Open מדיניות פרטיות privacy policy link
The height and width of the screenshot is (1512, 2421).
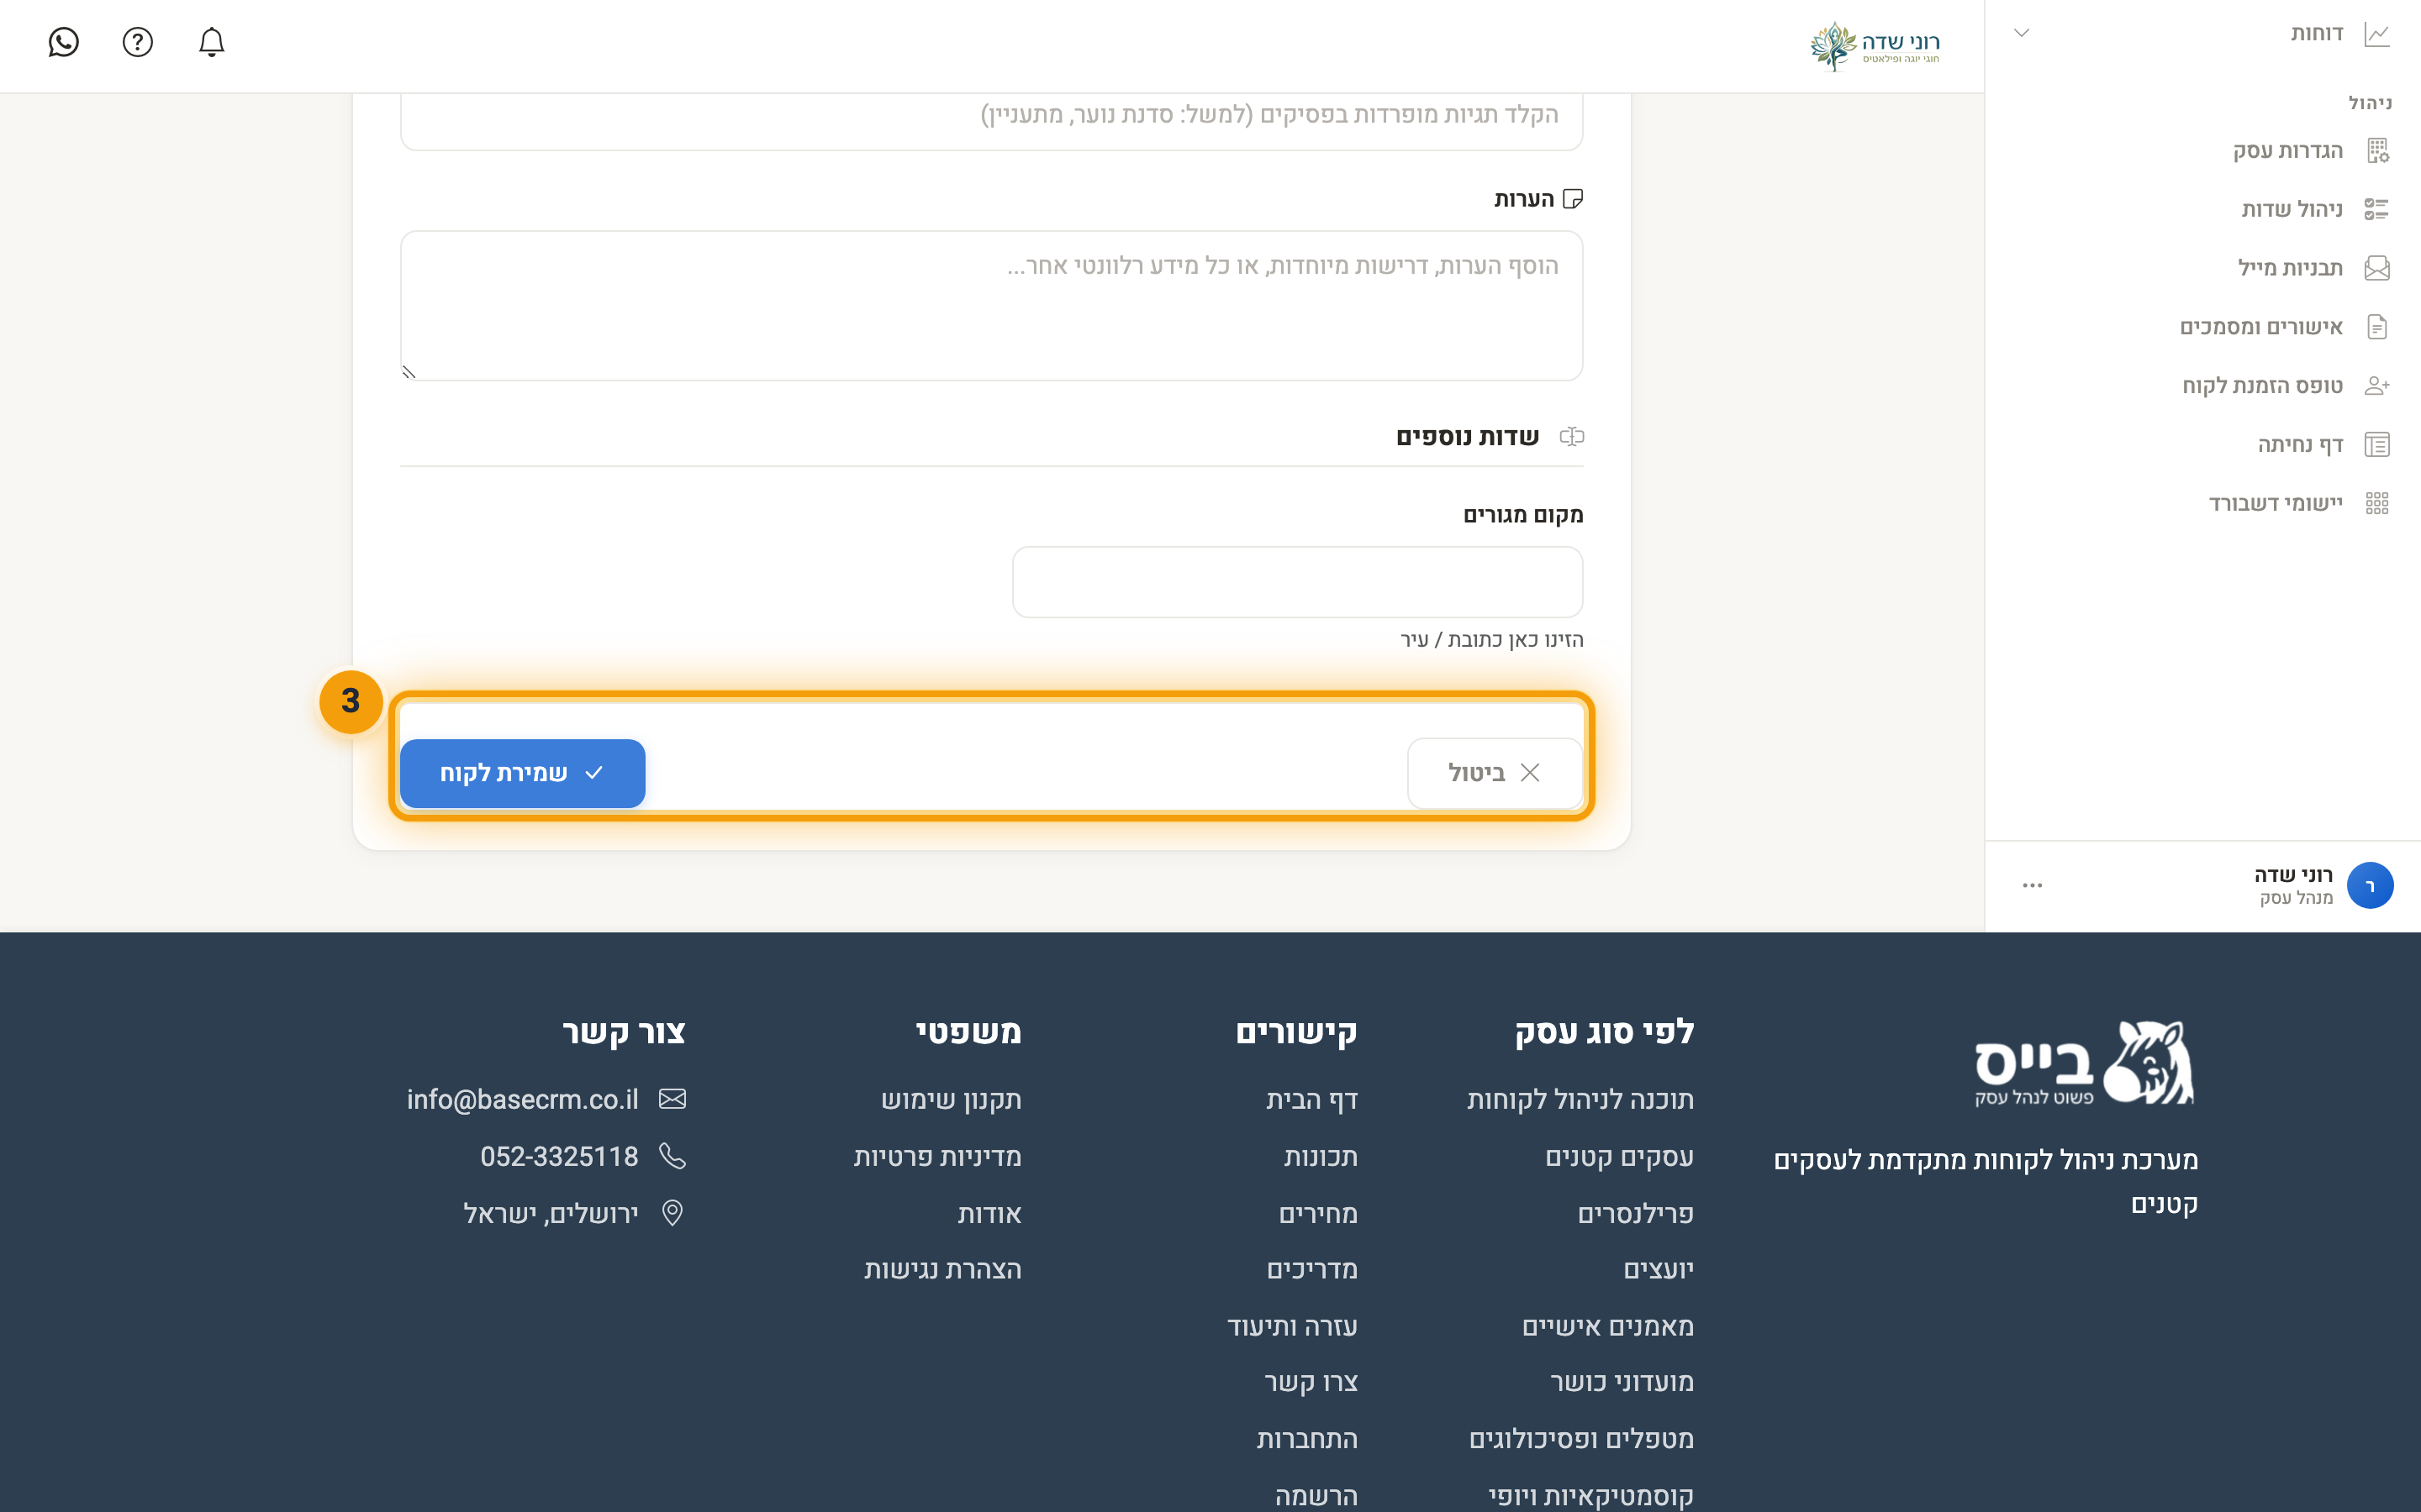[936, 1157]
